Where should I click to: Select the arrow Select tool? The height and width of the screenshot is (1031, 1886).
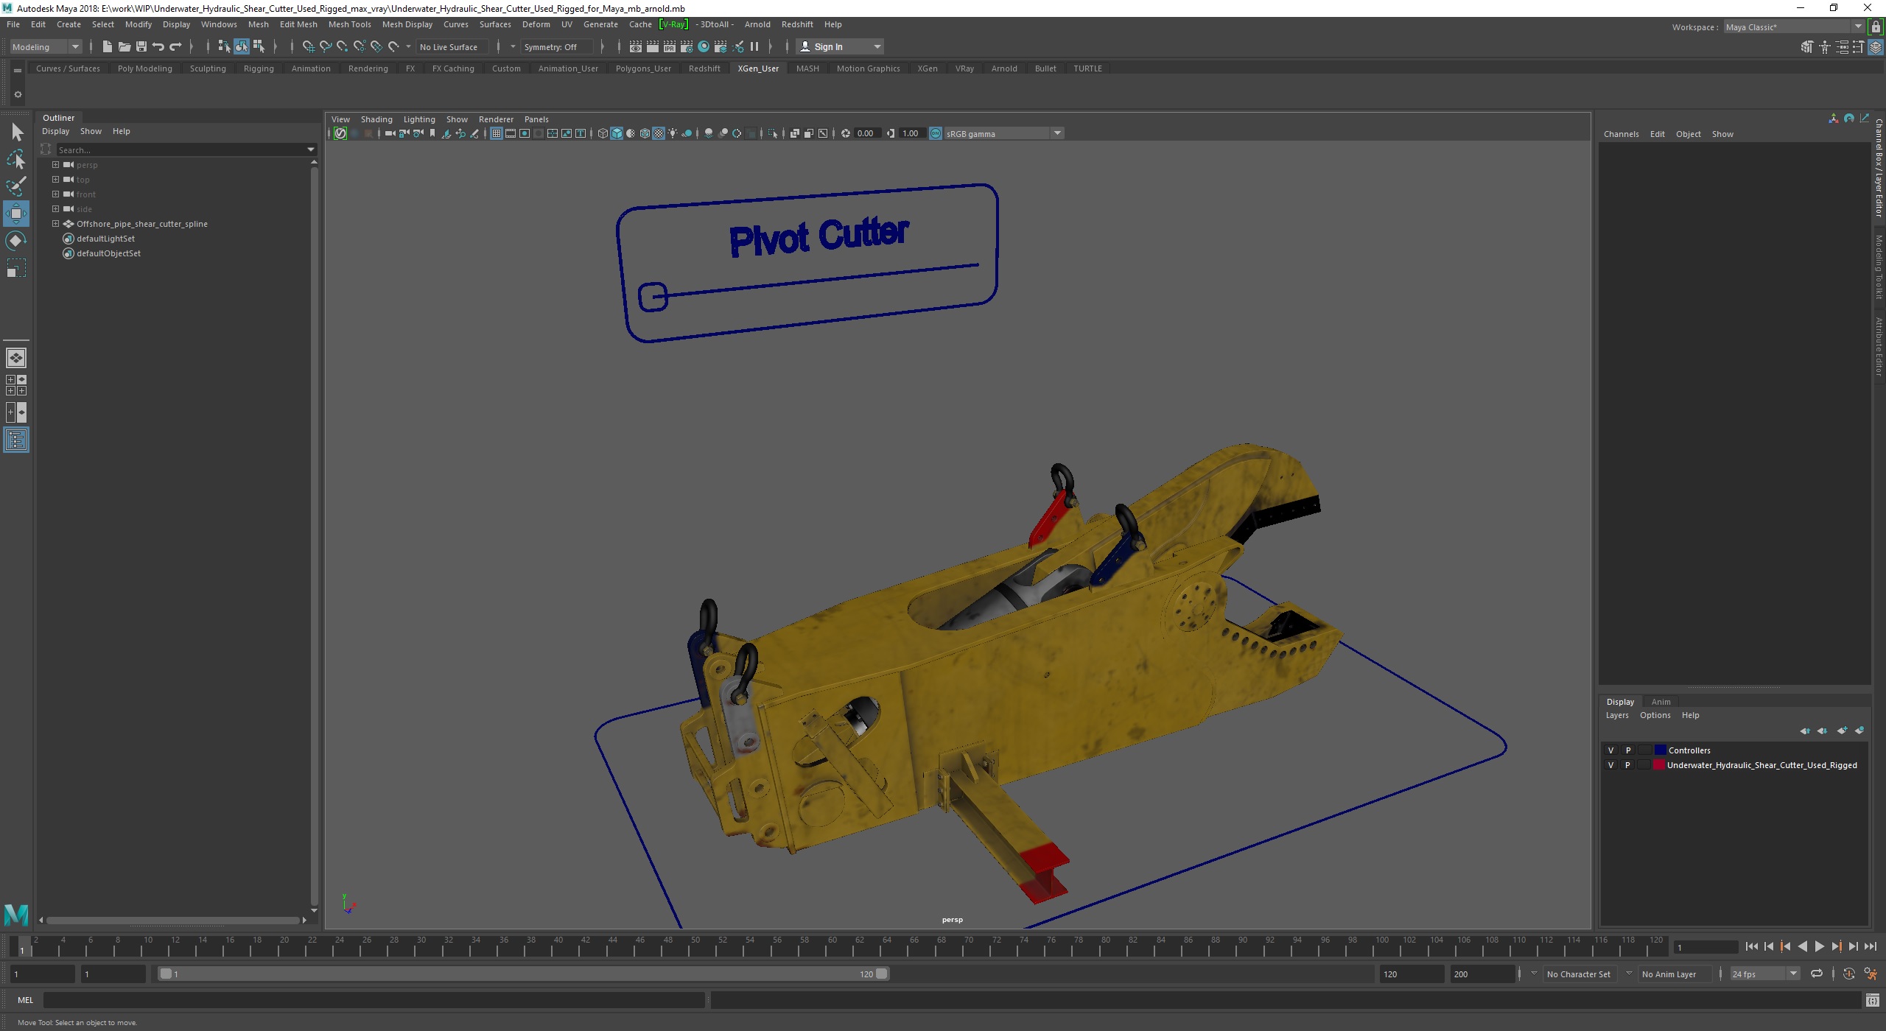[x=16, y=132]
